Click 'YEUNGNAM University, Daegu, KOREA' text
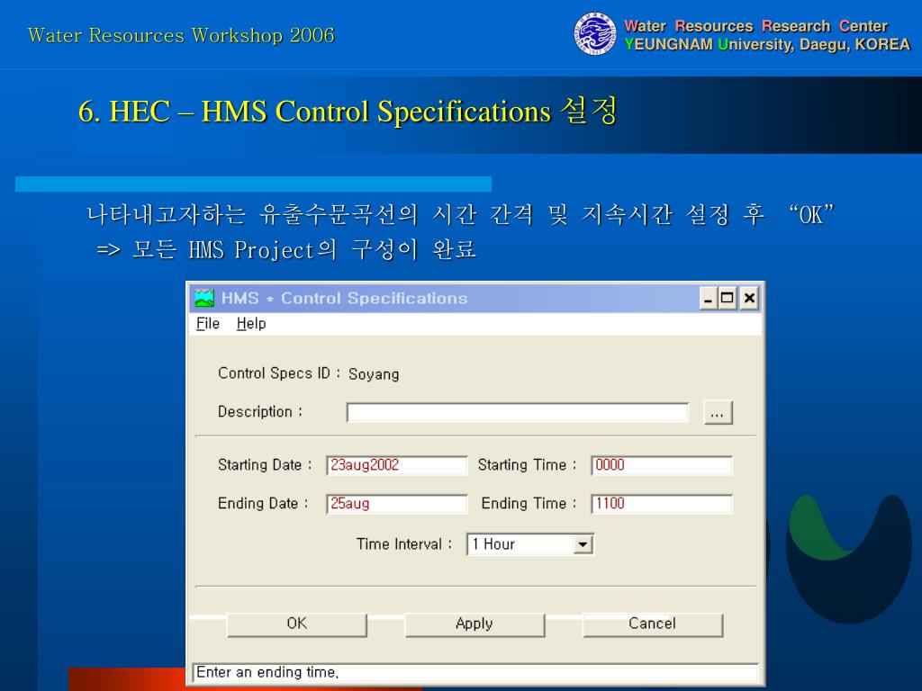 [x=767, y=45]
